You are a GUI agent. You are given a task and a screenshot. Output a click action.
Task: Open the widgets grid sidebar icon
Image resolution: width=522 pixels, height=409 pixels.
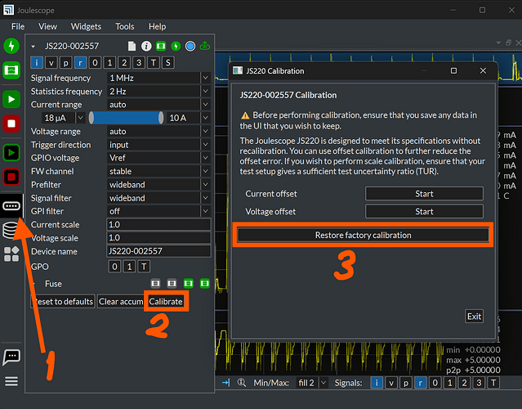[11, 254]
